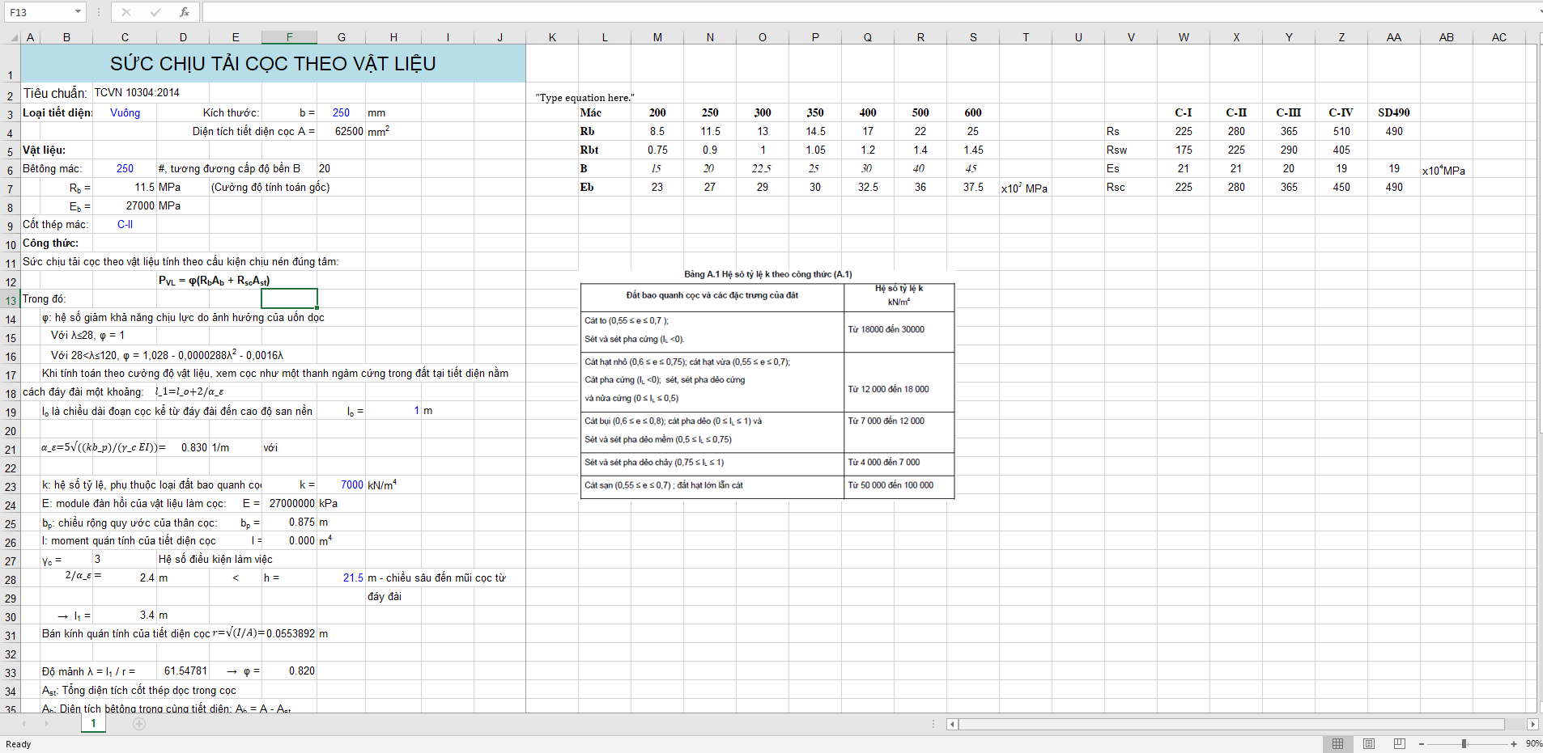Click the Enter checkmark icon in formula bar
Image resolution: width=1543 pixels, height=753 pixels.
click(155, 12)
